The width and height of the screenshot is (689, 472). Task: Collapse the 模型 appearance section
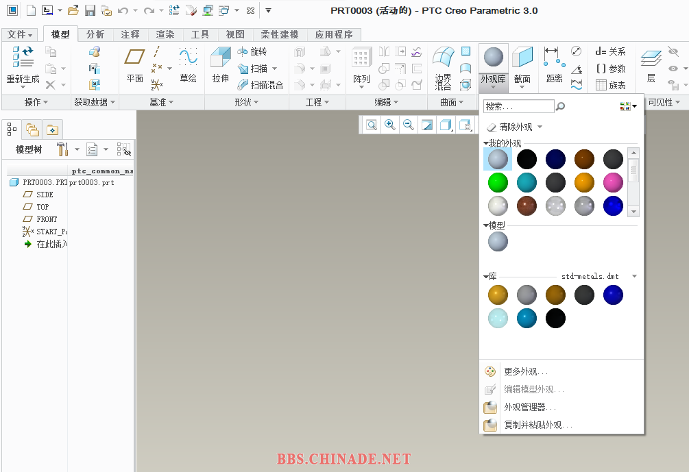pos(486,225)
